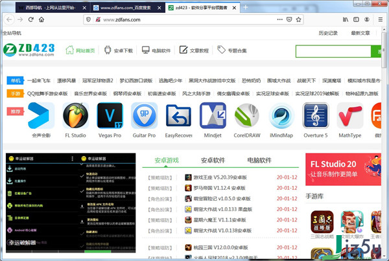Open the Firefox hamburger menu
This screenshot has width=389, height=261.
381,19
